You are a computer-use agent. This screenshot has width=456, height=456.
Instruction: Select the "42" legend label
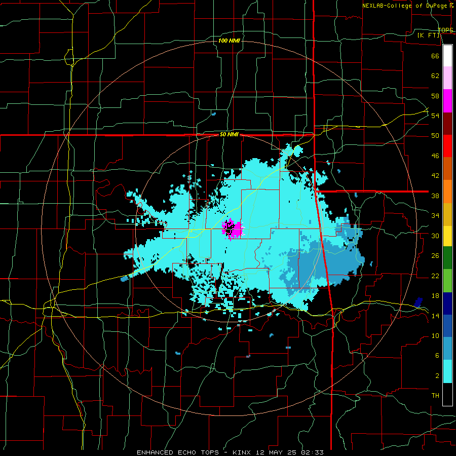(435, 176)
